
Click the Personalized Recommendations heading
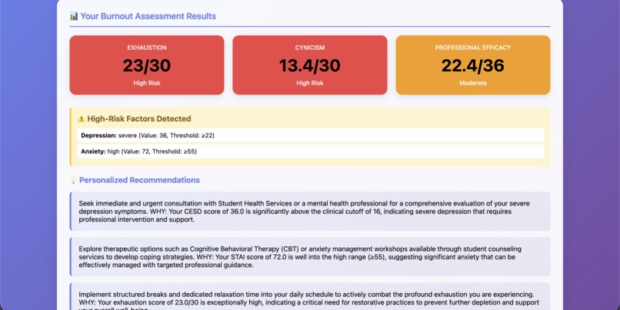click(x=139, y=180)
